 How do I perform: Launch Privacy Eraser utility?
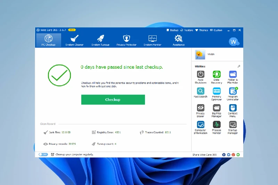click(x=201, y=111)
